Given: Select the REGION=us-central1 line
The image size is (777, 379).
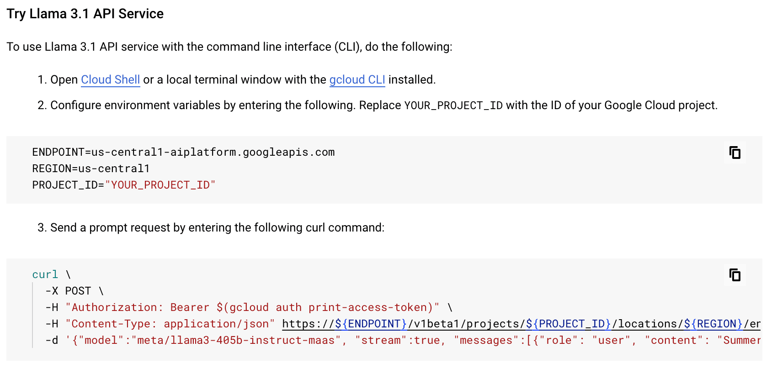Looking at the screenshot, I should [90, 168].
